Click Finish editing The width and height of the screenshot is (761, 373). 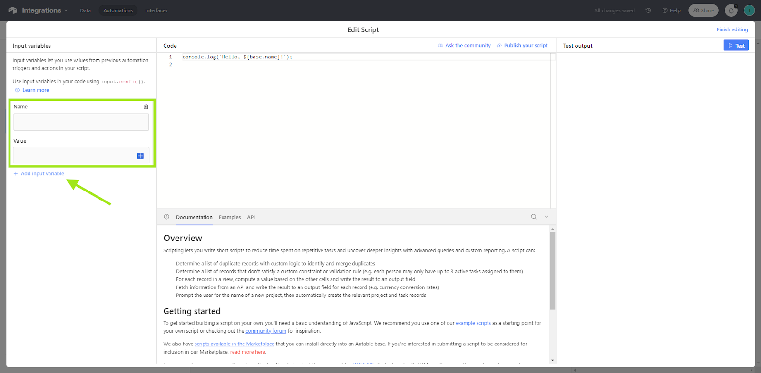point(732,29)
